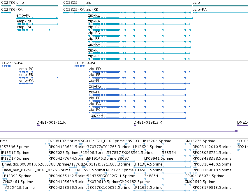Choose the zip-RD transcript
248x192 pixels.
pos(94,33)
